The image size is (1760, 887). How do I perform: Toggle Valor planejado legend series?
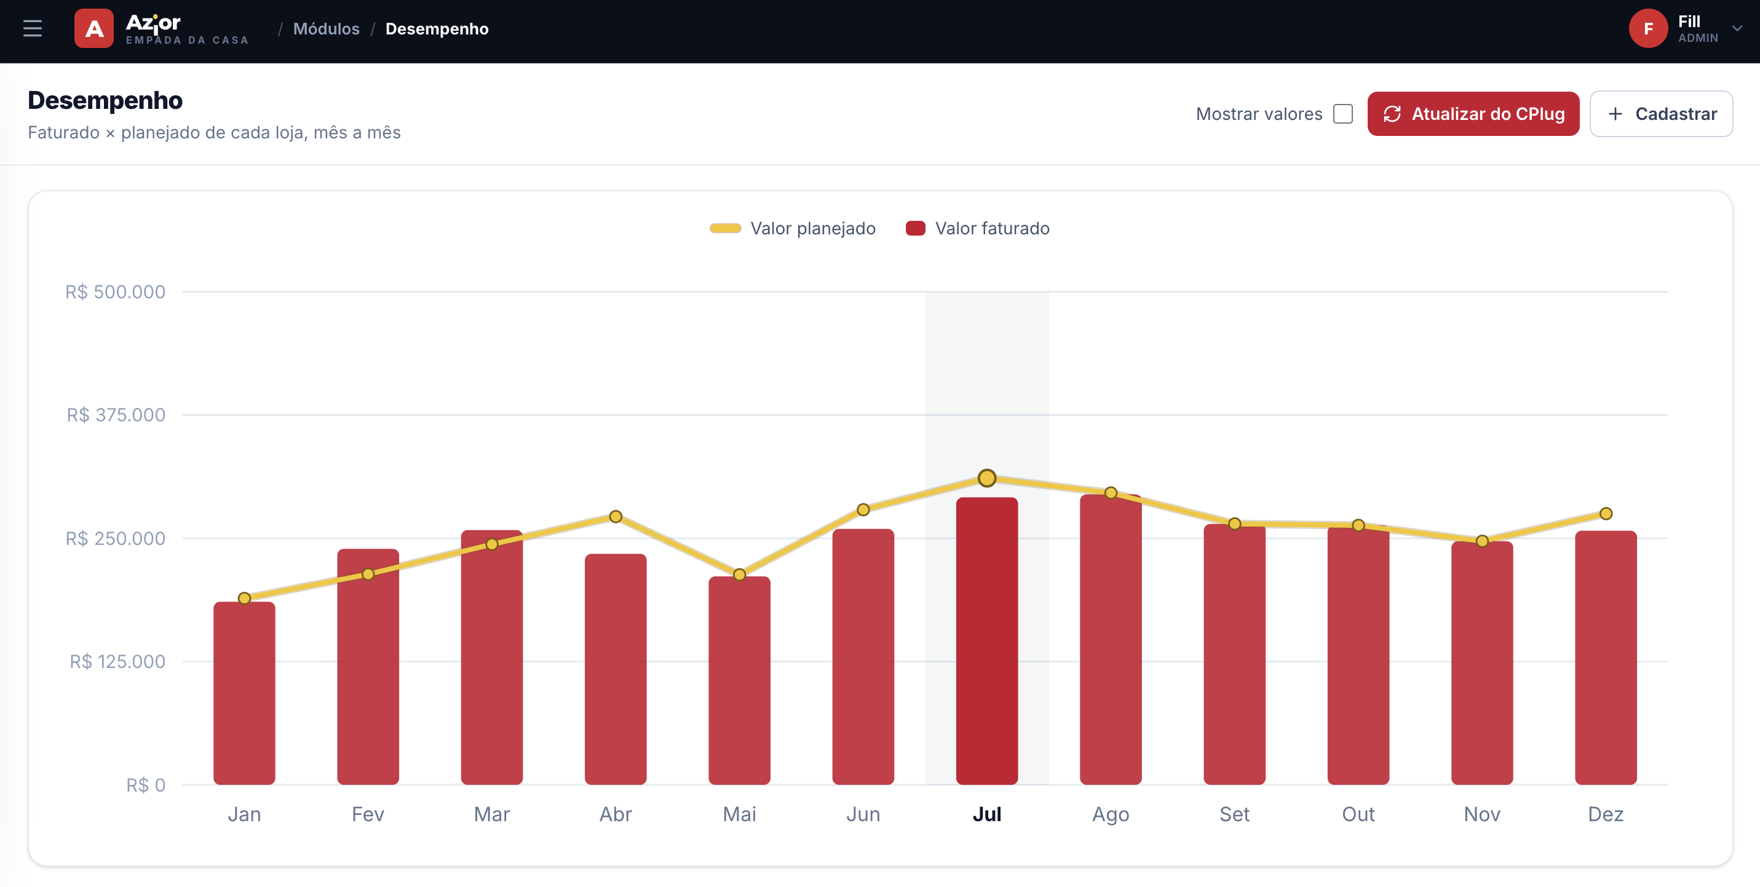click(x=793, y=228)
